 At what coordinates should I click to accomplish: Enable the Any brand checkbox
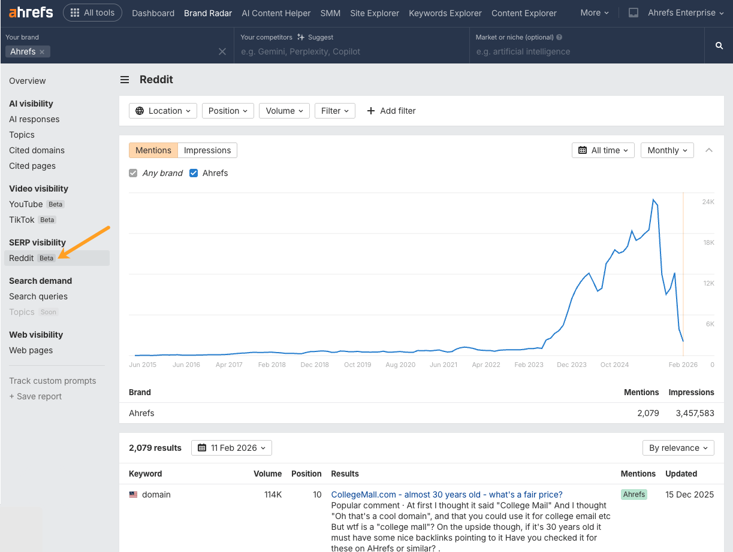click(132, 173)
